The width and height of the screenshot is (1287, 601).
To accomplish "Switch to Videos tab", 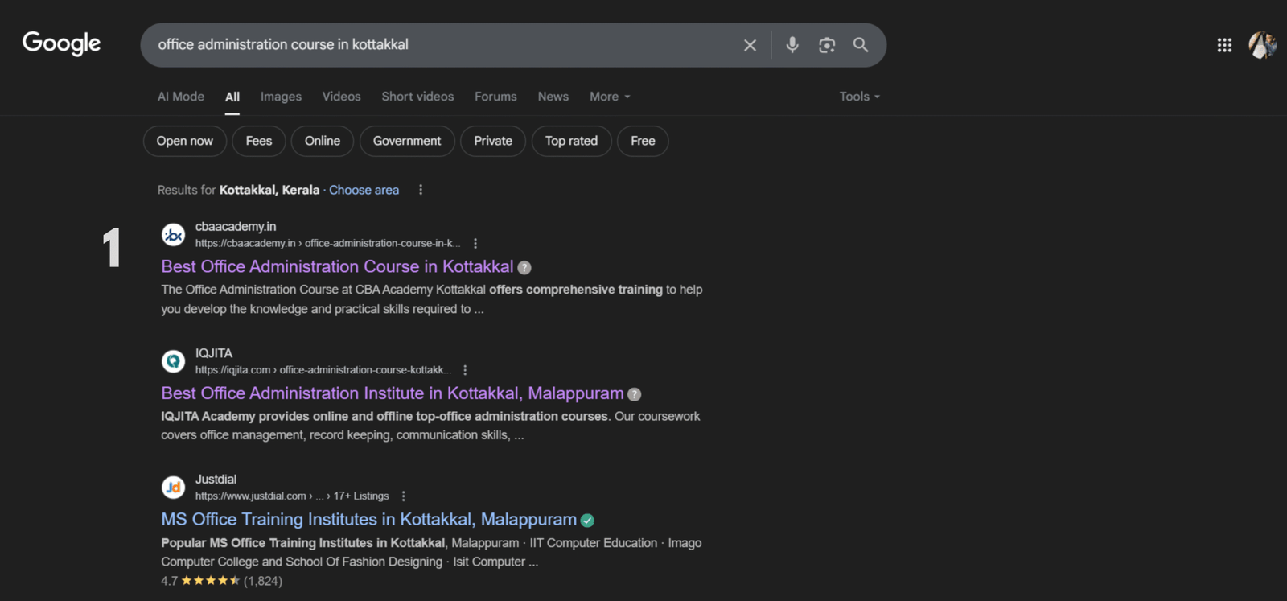I will pyautogui.click(x=342, y=97).
